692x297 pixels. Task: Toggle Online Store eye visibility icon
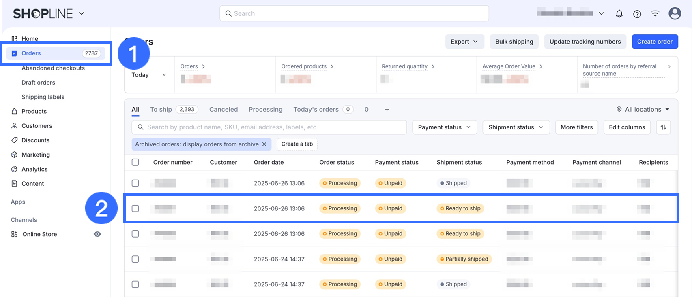point(97,234)
